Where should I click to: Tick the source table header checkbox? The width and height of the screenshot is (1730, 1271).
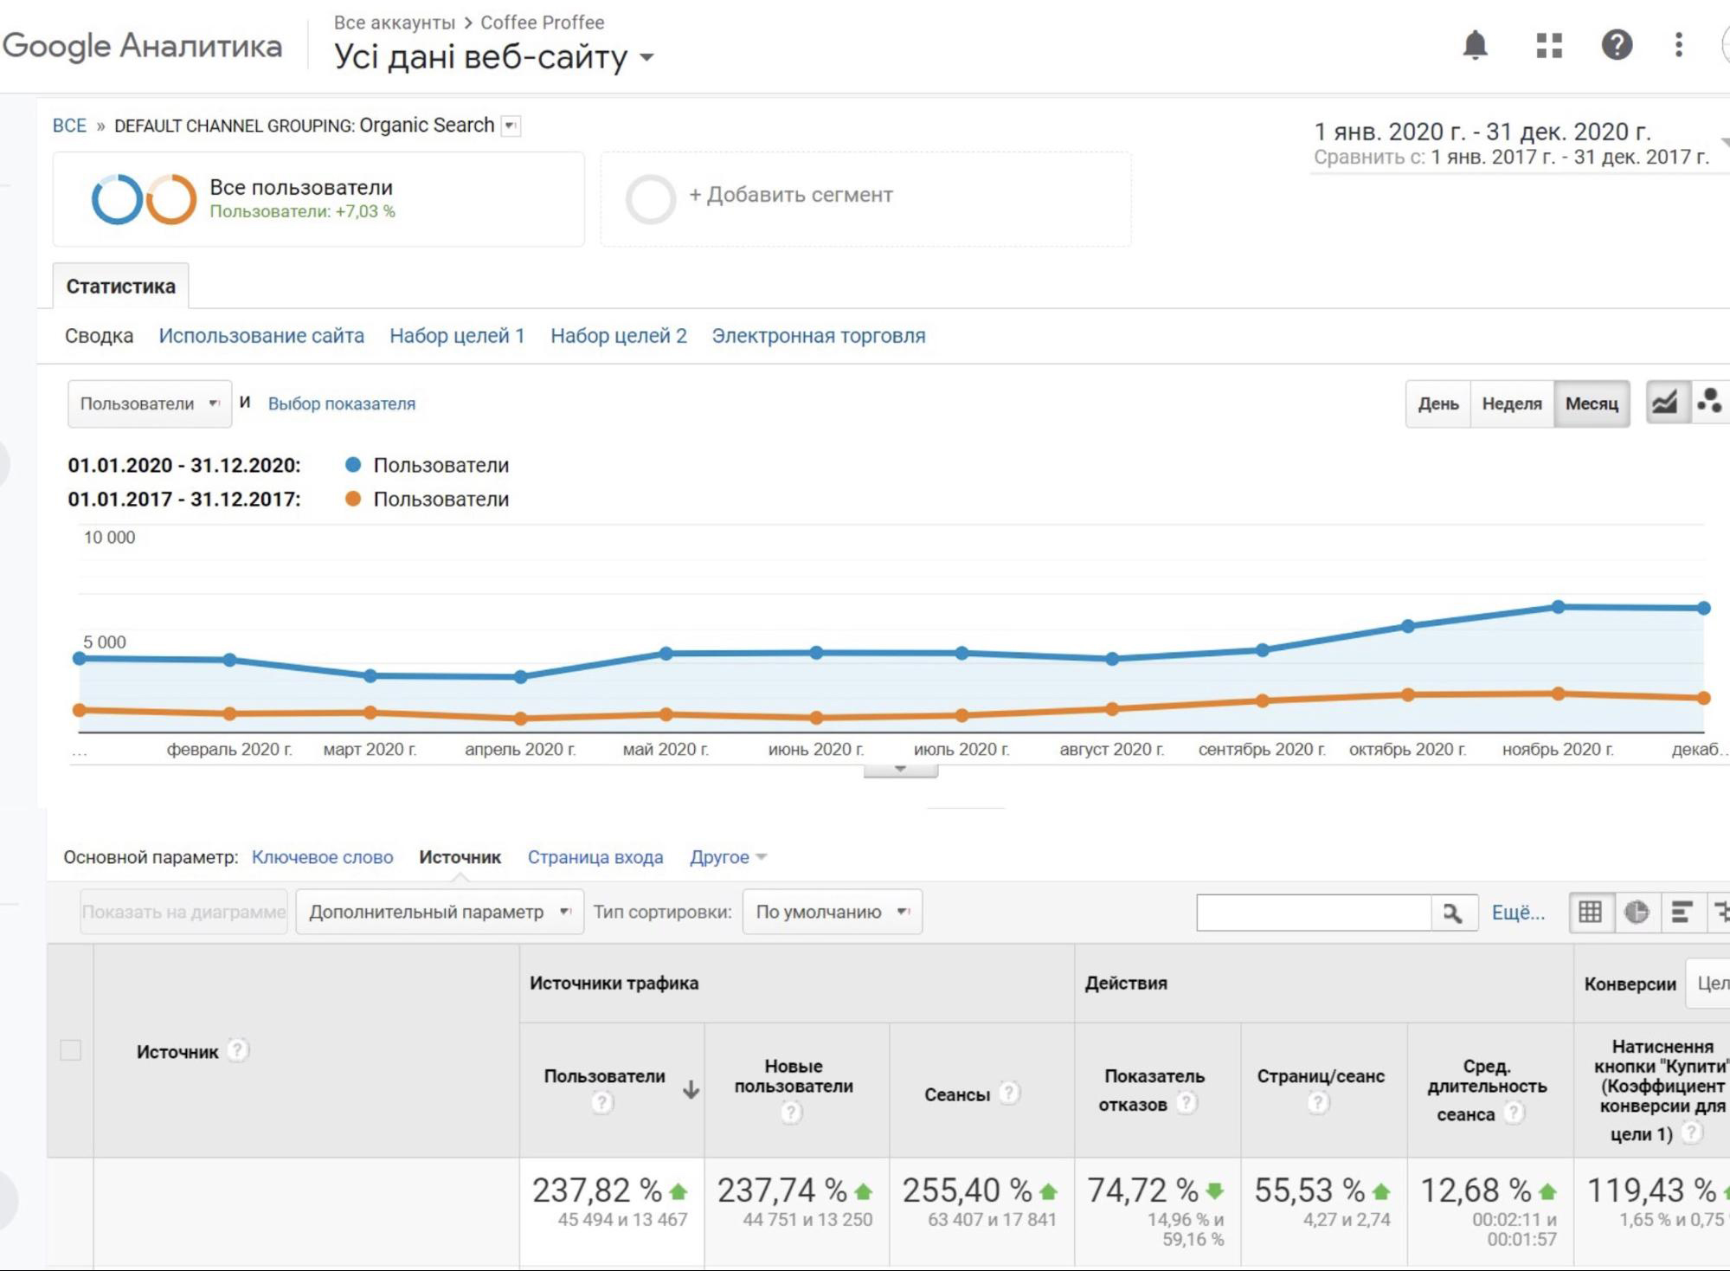pyautogui.click(x=71, y=1050)
